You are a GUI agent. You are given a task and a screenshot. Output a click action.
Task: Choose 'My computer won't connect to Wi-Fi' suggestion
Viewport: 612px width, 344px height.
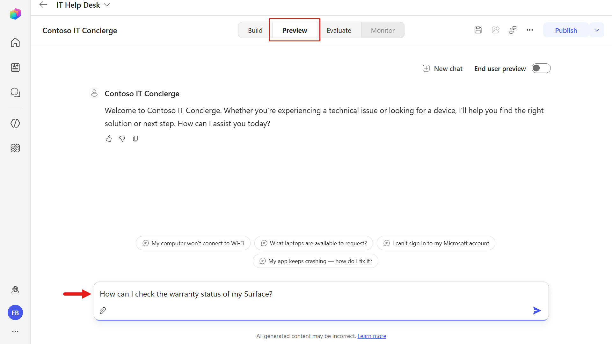tap(193, 243)
